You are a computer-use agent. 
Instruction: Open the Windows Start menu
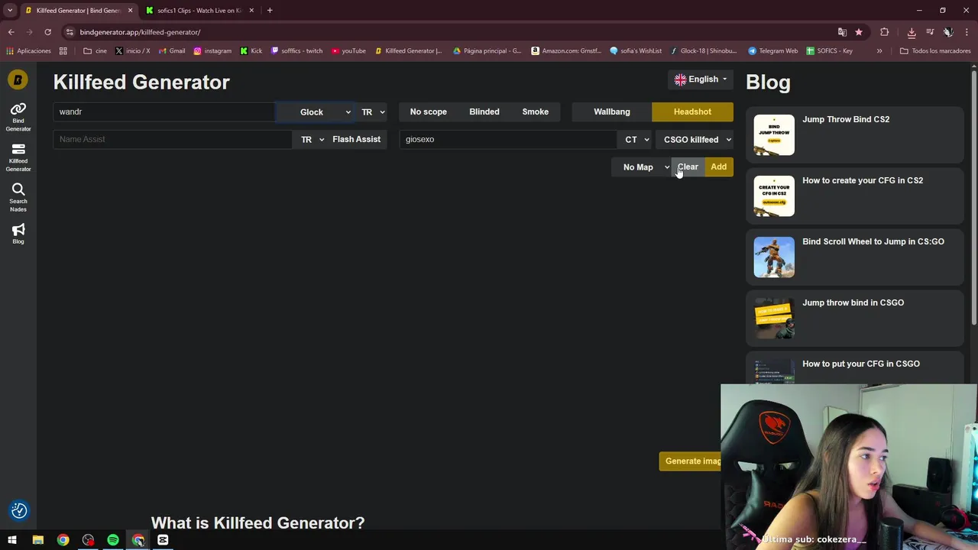click(x=12, y=540)
